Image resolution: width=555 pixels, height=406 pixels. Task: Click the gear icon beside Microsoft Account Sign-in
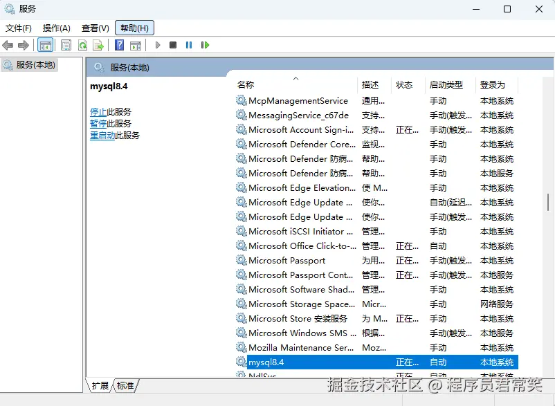coord(241,129)
